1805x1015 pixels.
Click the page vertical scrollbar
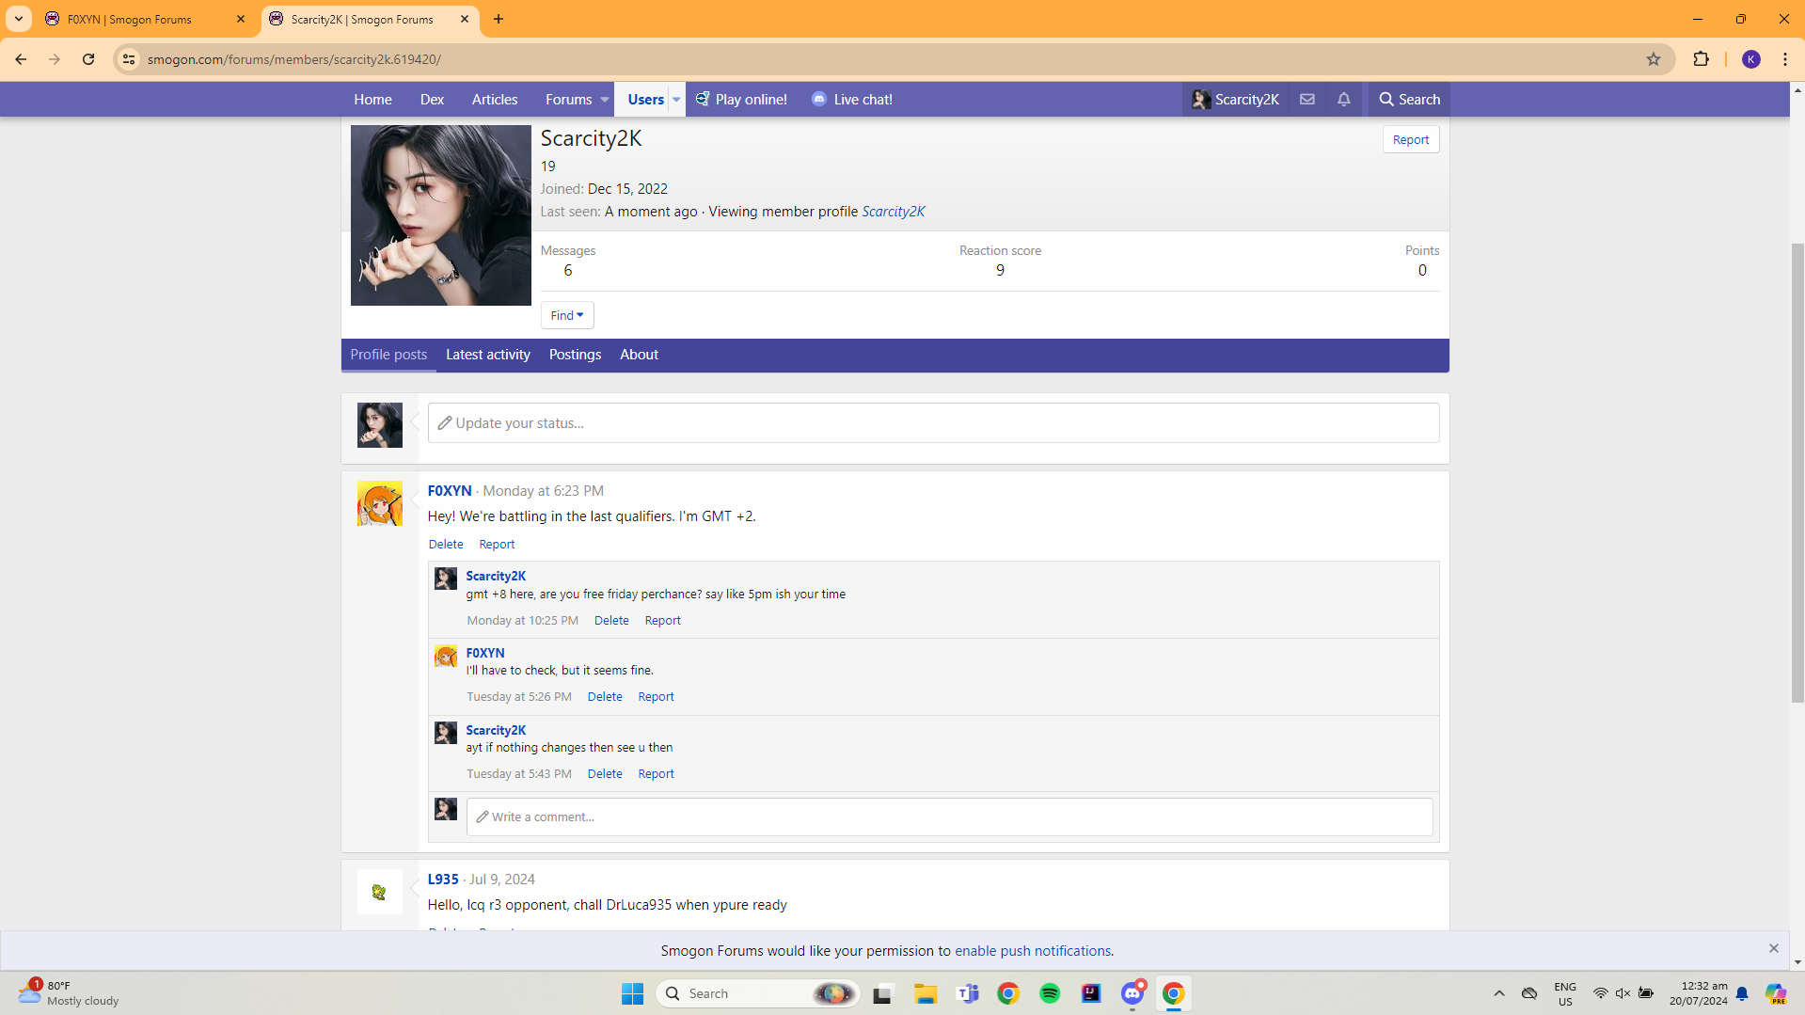click(1797, 472)
